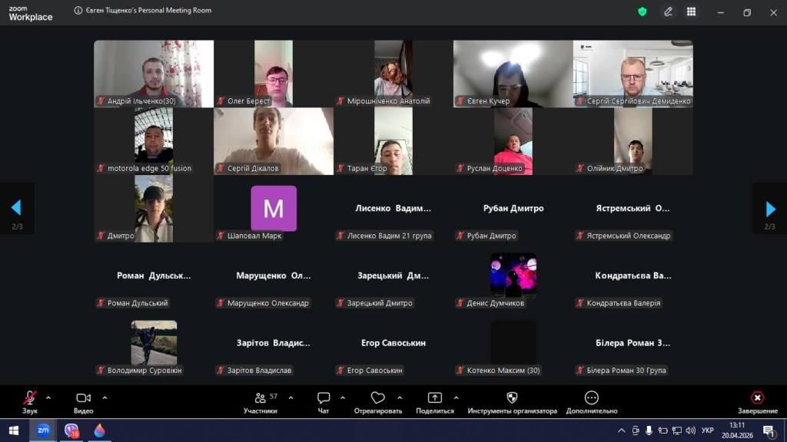This screenshot has height=442, width=787.
Task: Start screen sharing with Поделиться
Action: click(435, 399)
